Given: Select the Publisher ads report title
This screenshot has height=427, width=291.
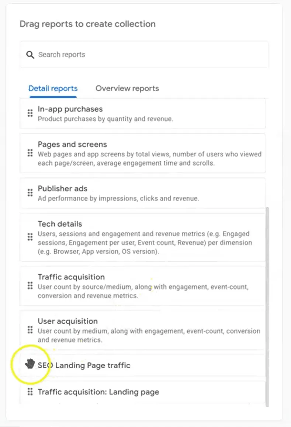Looking at the screenshot, I should pos(62,189).
